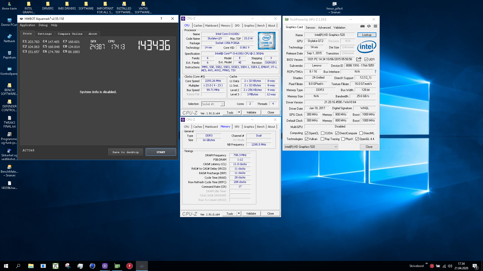
Task: Toggle the UEFI checkbox in GPU-Z
Action: [x=366, y=59]
